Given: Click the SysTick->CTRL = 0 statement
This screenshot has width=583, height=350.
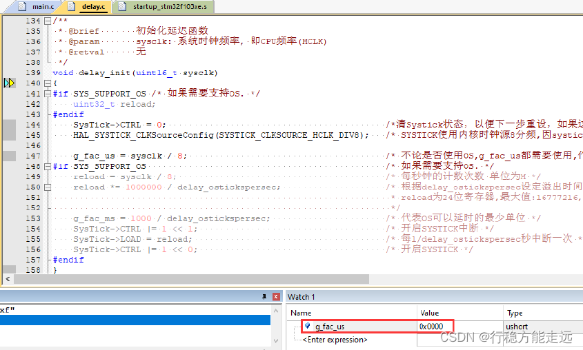Looking at the screenshot, I should 119,125.
